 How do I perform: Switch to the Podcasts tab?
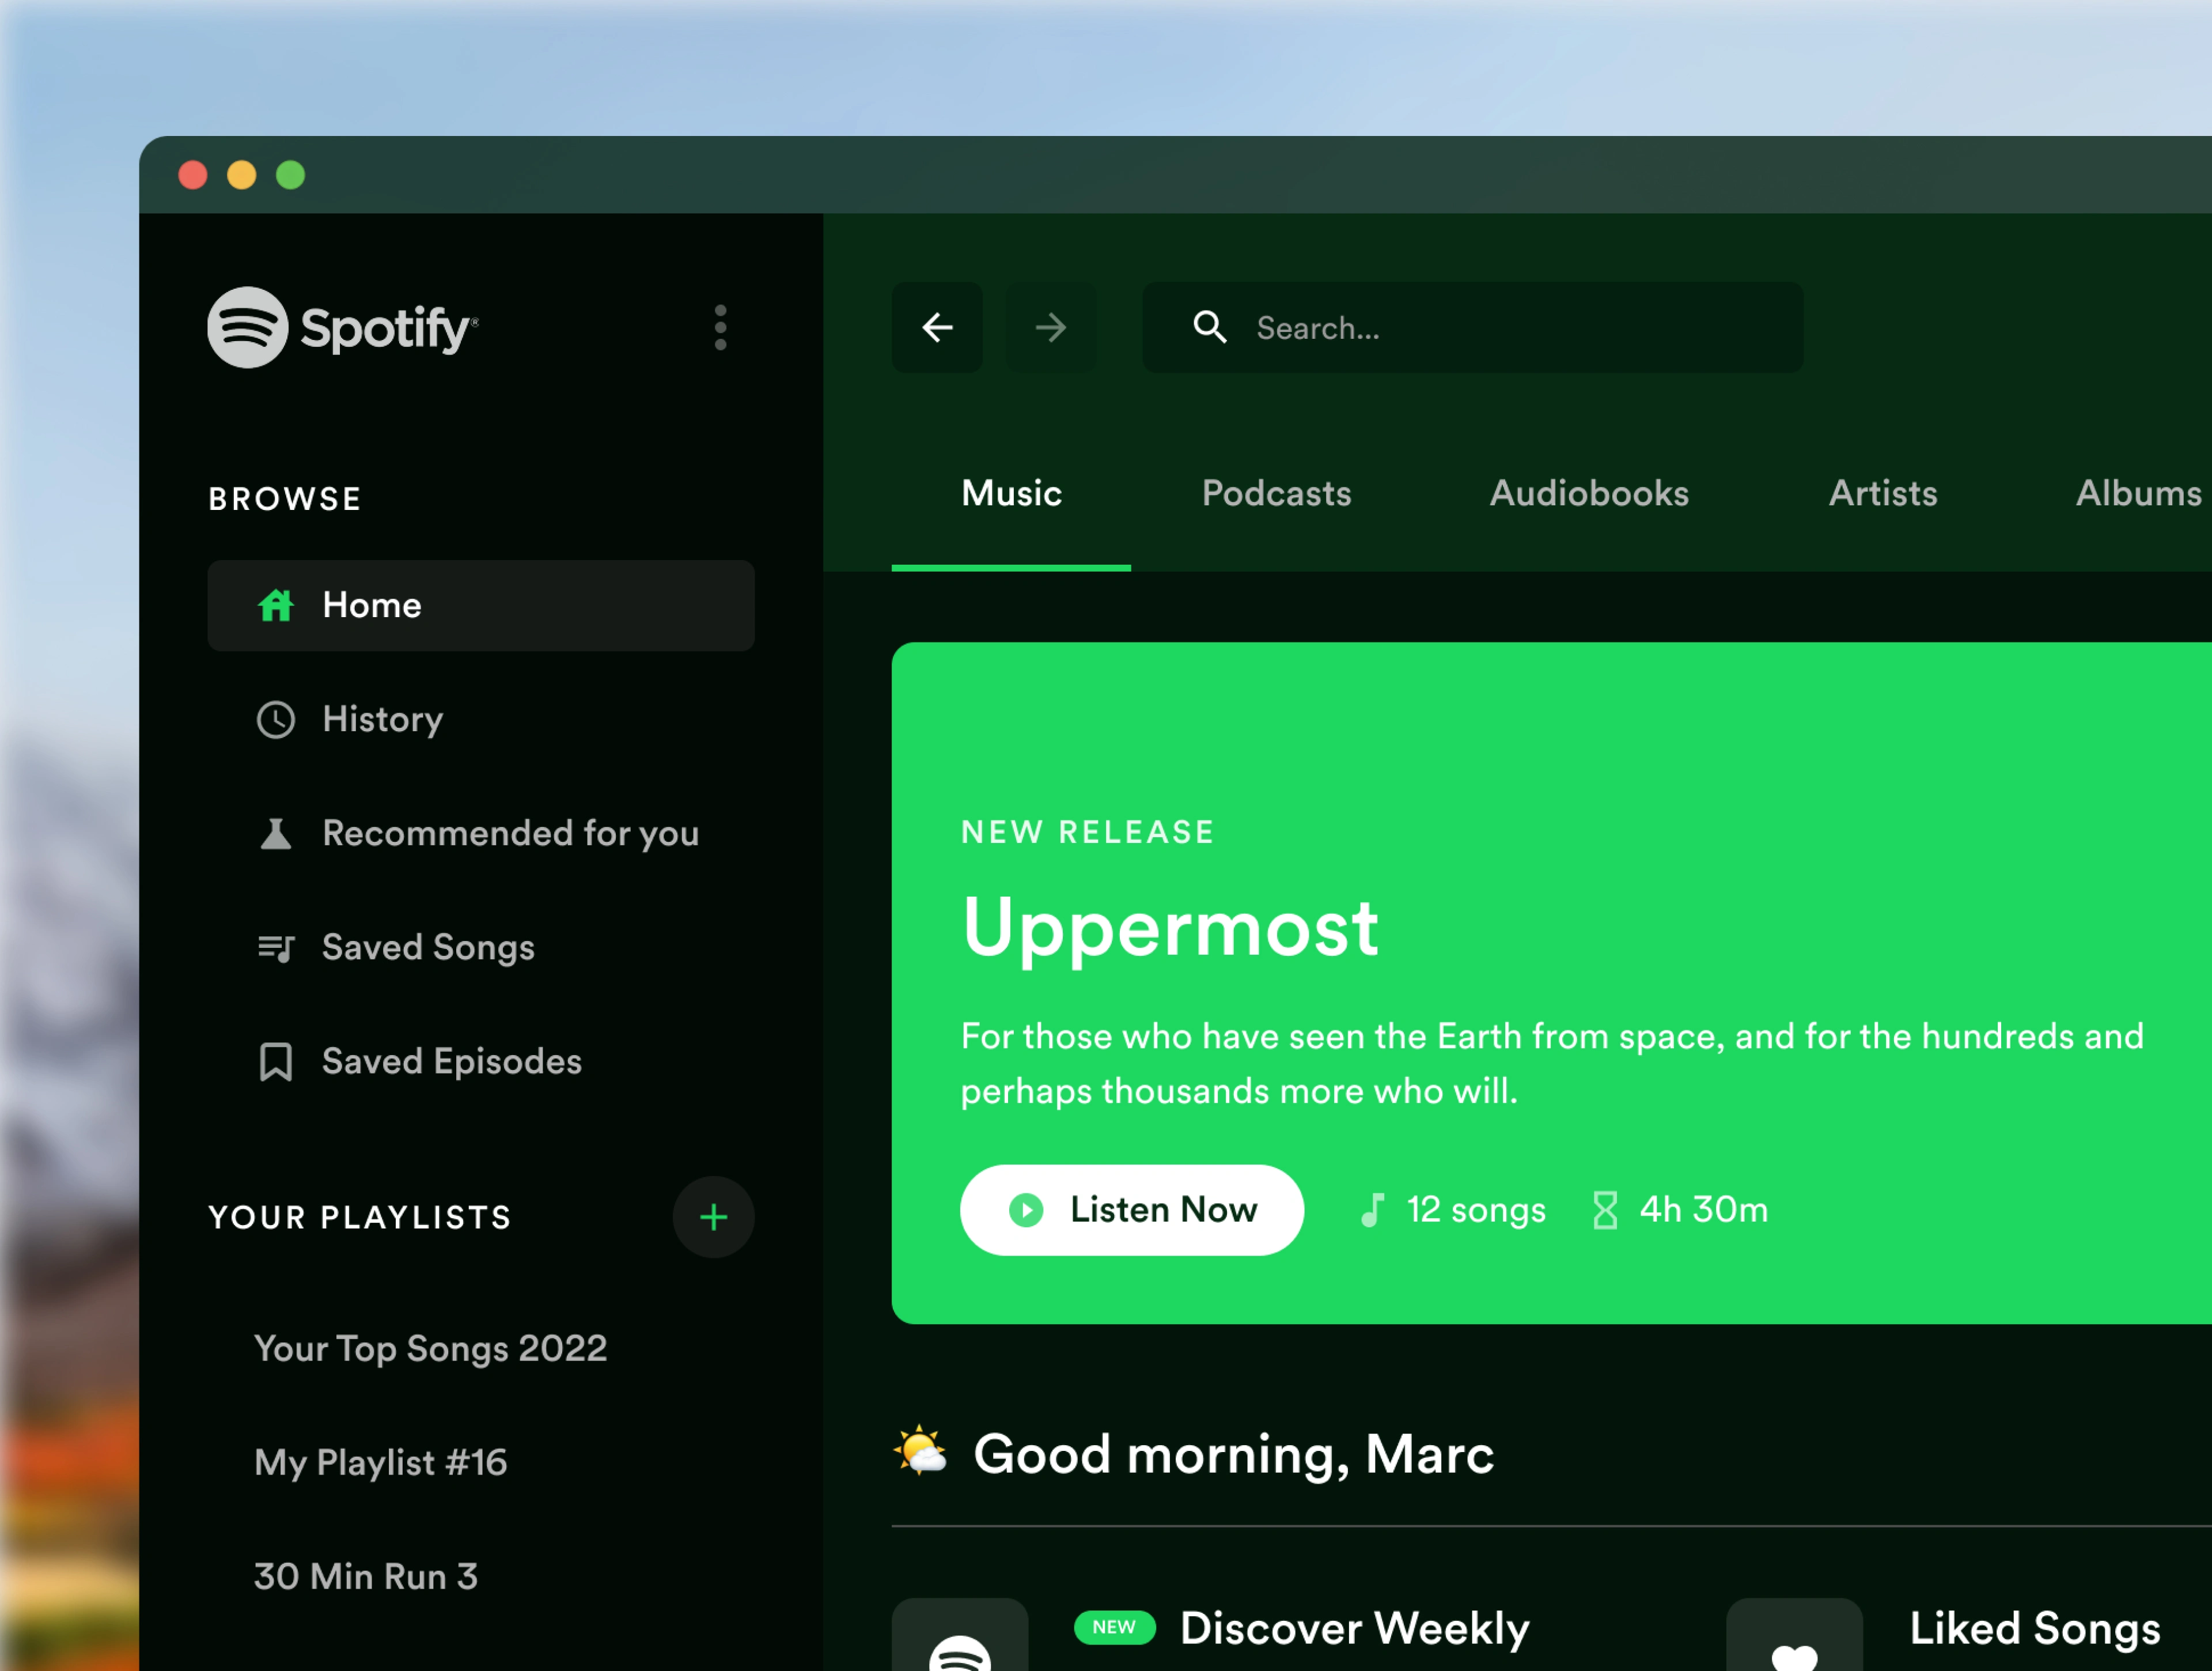click(x=1276, y=493)
